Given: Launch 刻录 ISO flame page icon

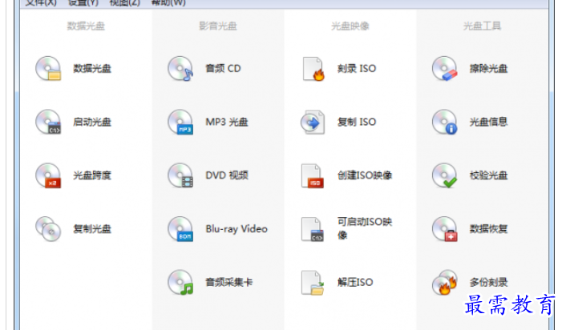Looking at the screenshot, I should coord(313,69).
